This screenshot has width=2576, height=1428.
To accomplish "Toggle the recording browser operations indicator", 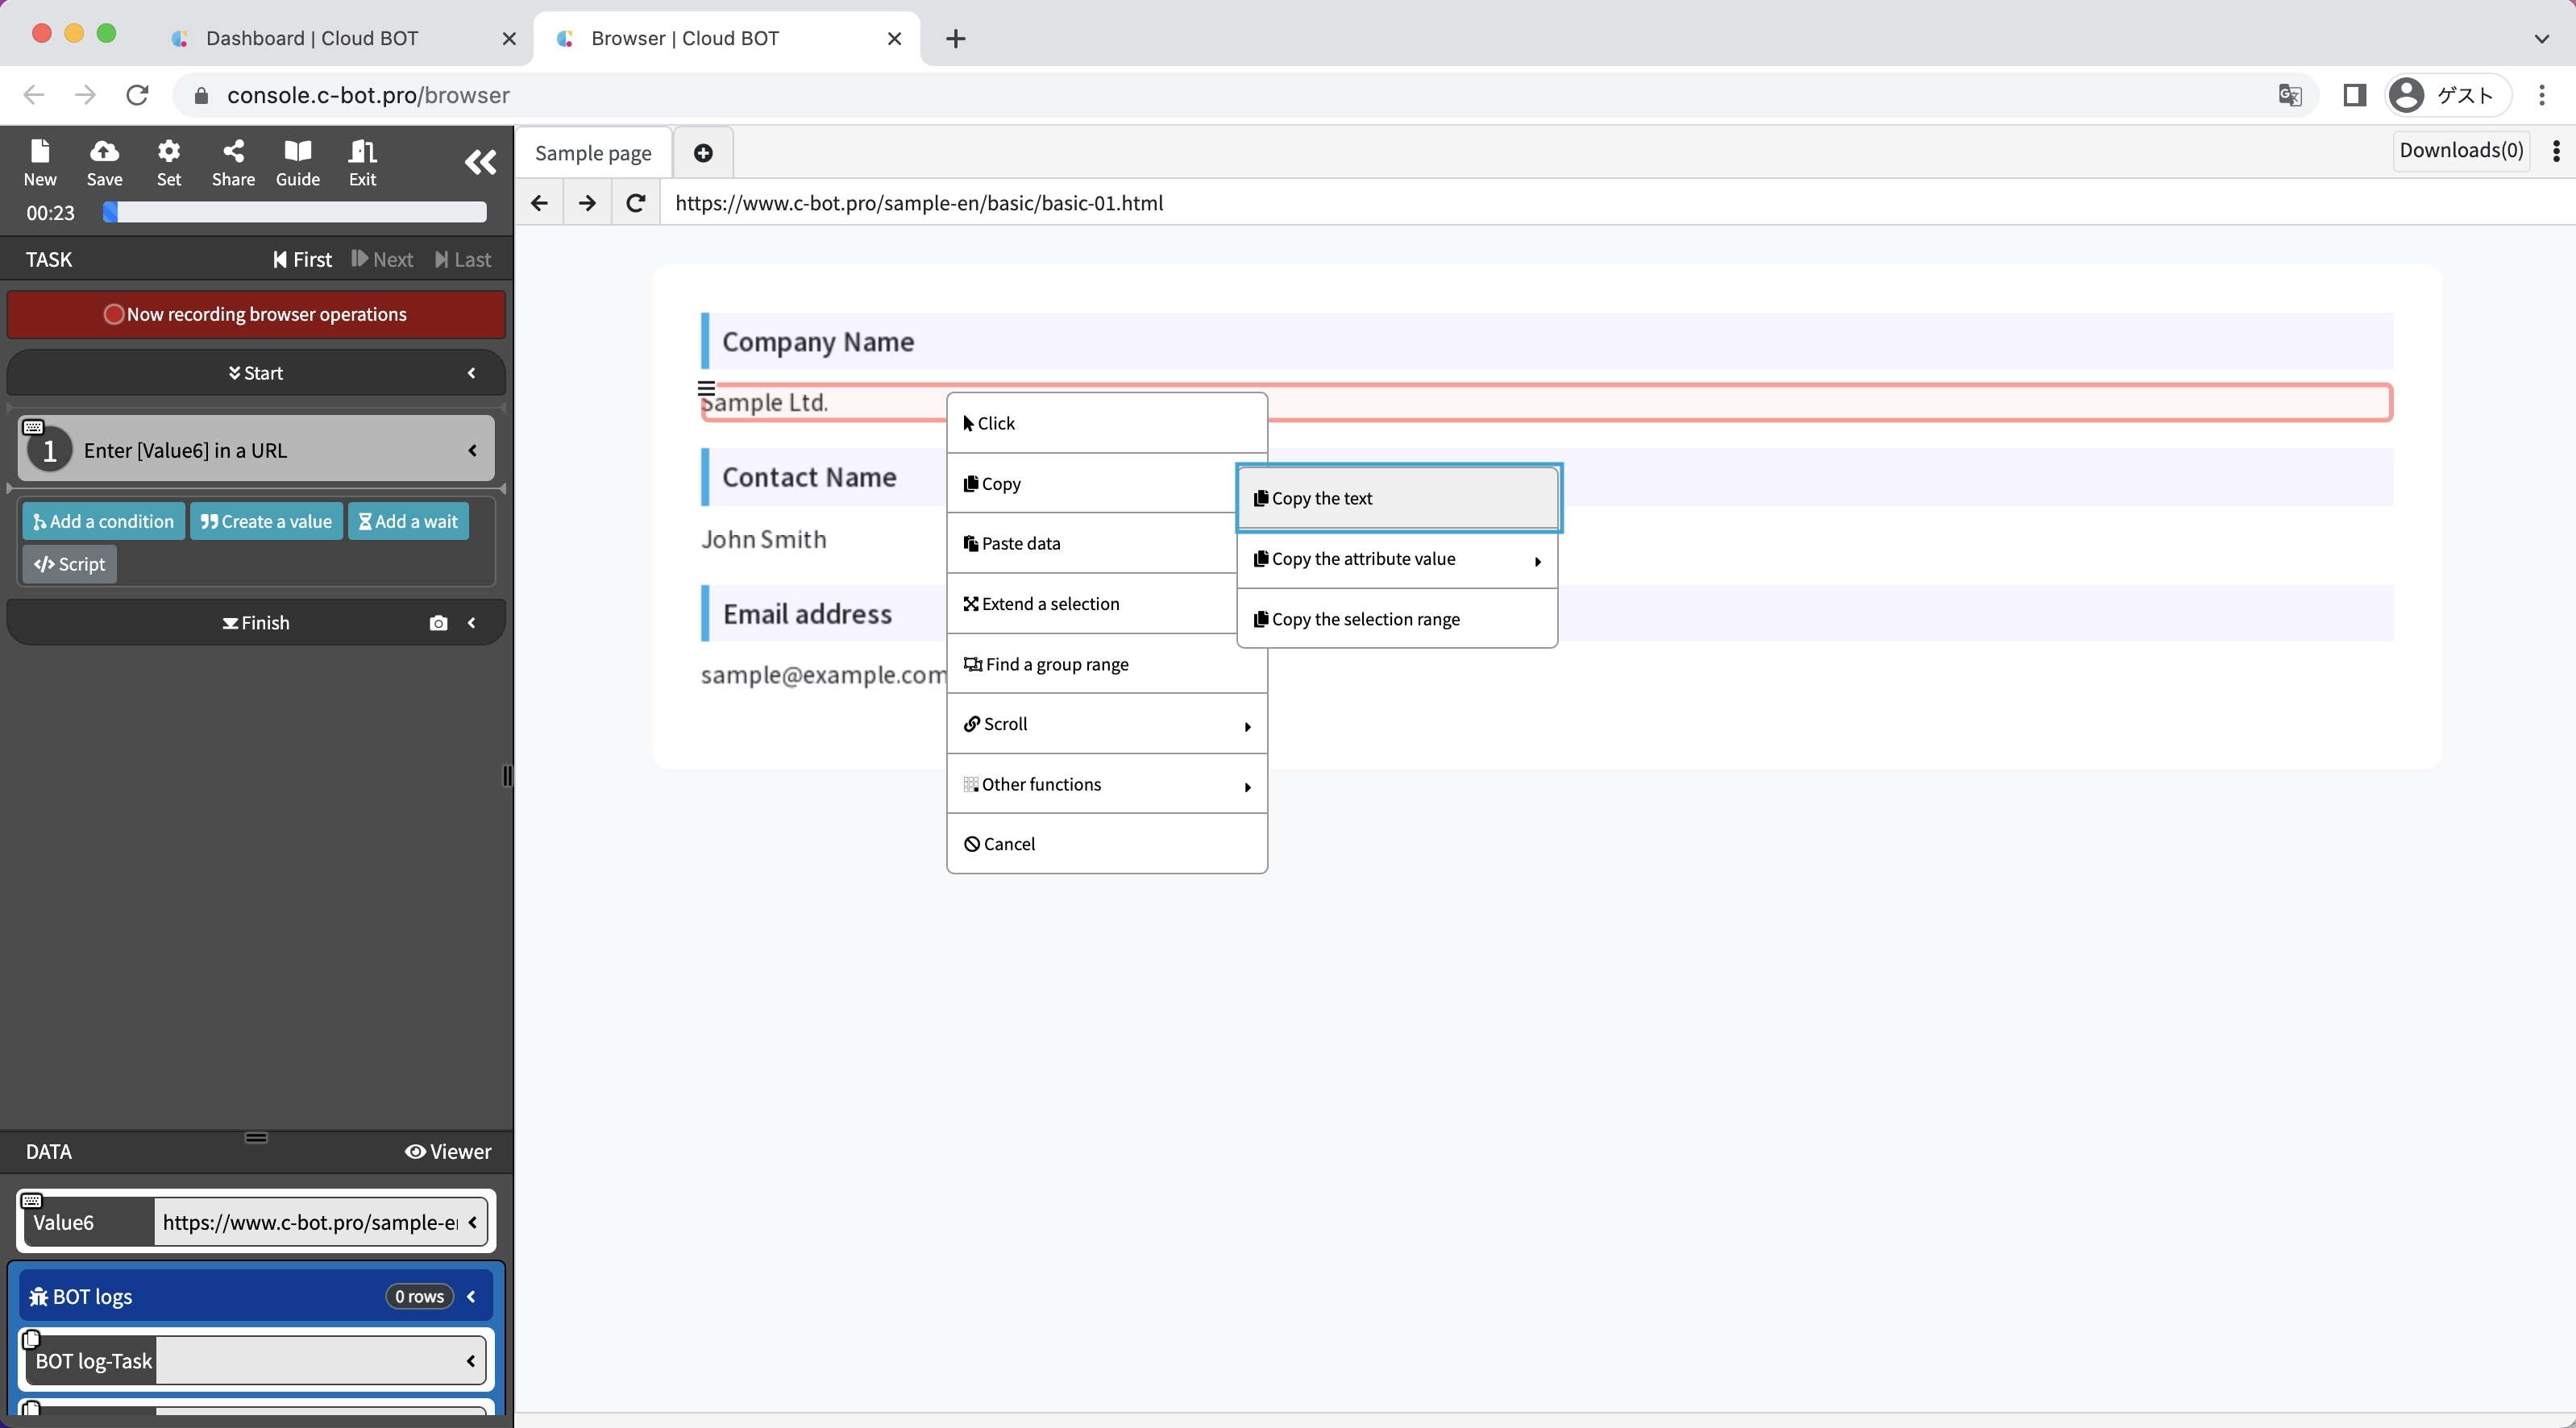I will 256,314.
